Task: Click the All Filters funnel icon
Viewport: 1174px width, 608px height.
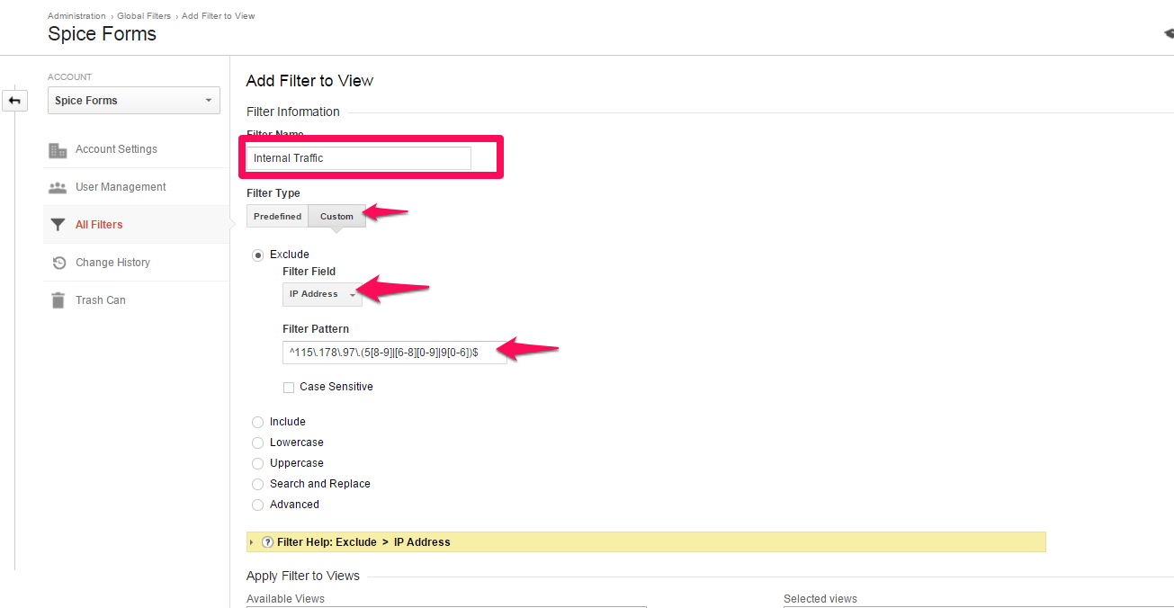Action: [x=58, y=225]
